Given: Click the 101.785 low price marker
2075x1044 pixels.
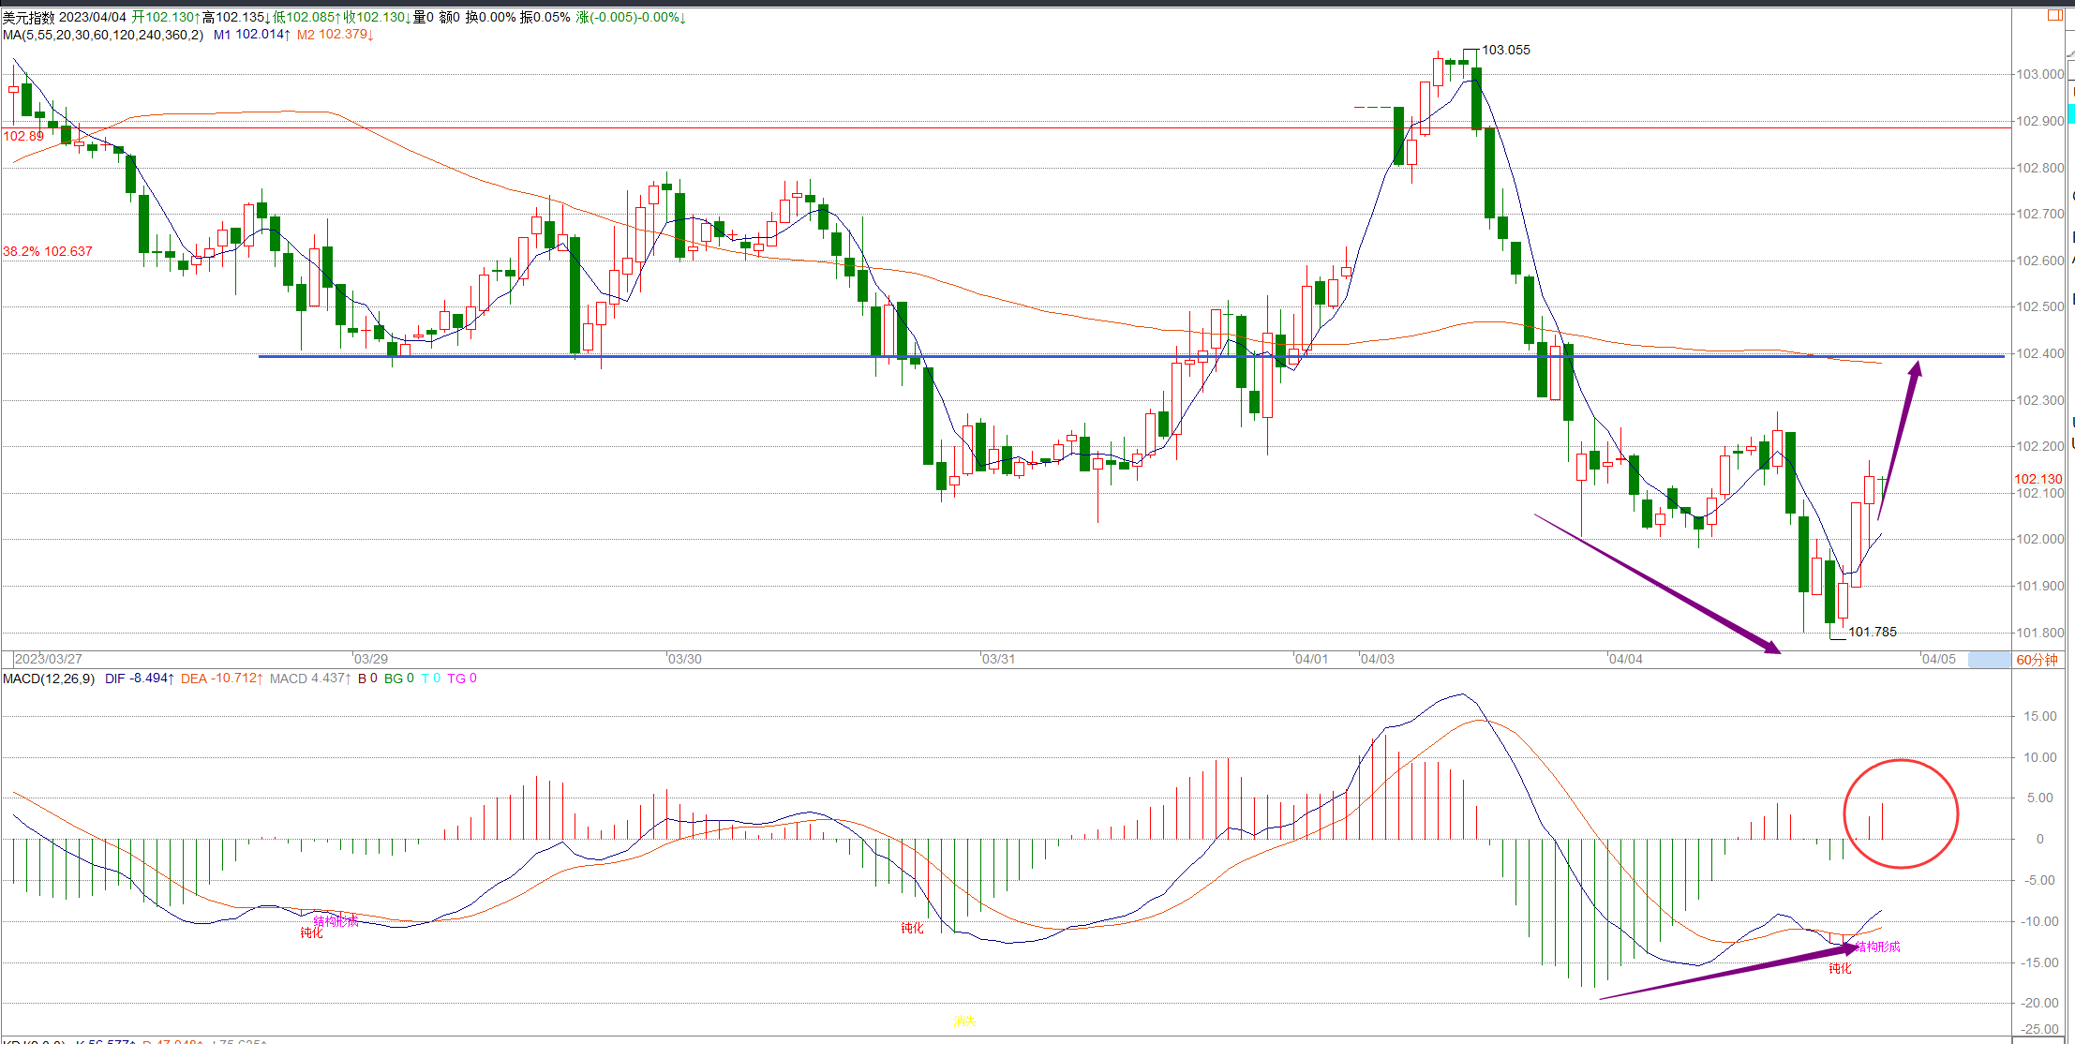Looking at the screenshot, I should [x=1872, y=632].
